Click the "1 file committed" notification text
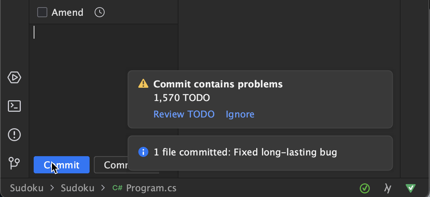This screenshot has height=197, width=430. [x=245, y=152]
